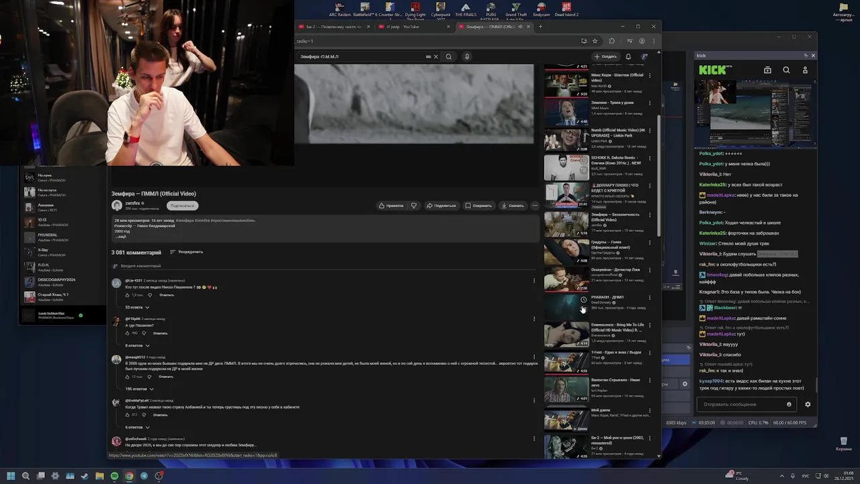Open options for the @F19p0K comment
Screen dimensions: 860x484
pos(534,319)
